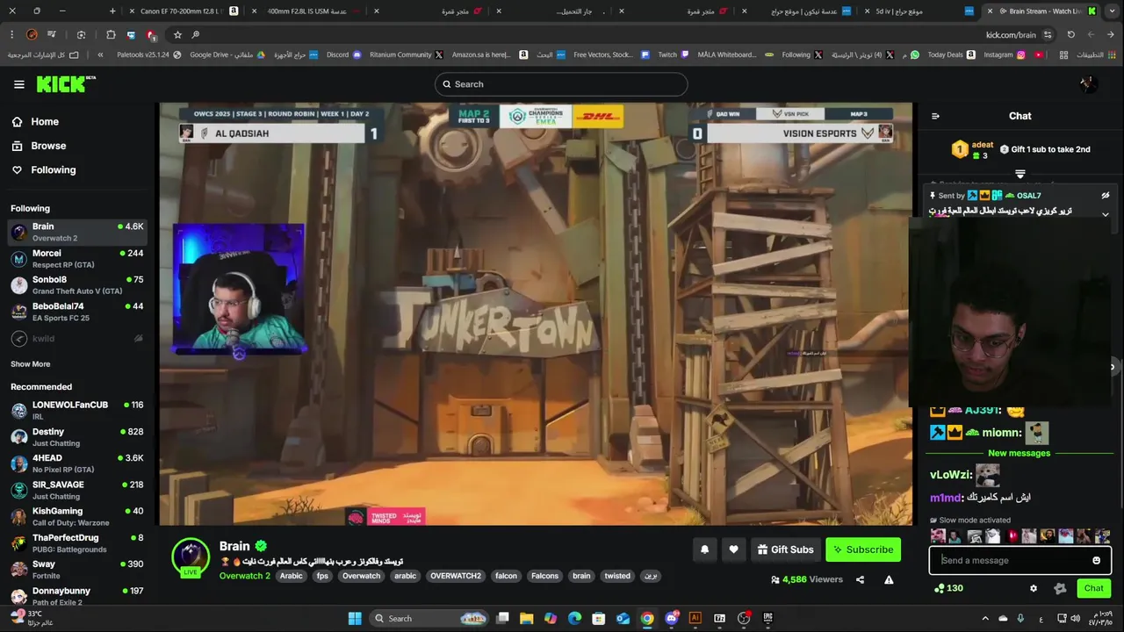Click username vLoWzi in chat
The image size is (1124, 632).
(x=951, y=475)
